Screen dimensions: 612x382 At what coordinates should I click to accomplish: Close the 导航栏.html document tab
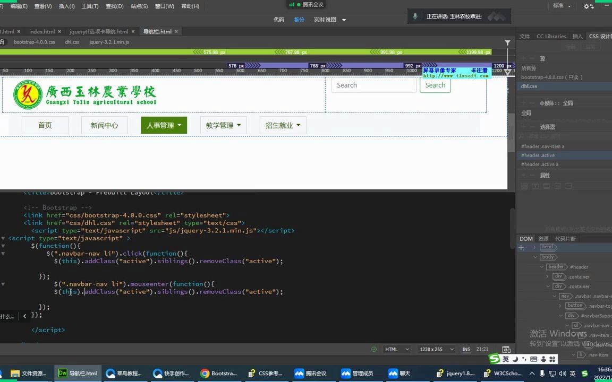coord(176,32)
